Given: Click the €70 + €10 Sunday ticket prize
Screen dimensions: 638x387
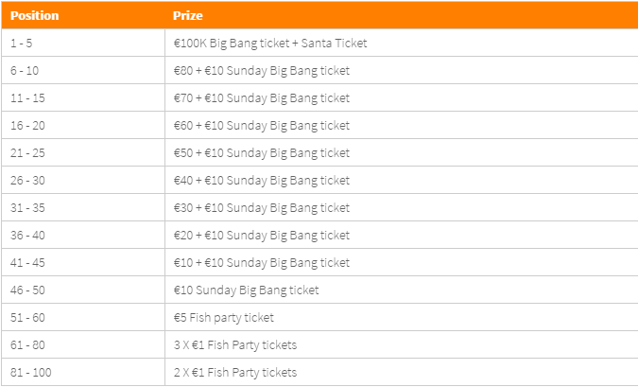Looking at the screenshot, I should point(262,97).
